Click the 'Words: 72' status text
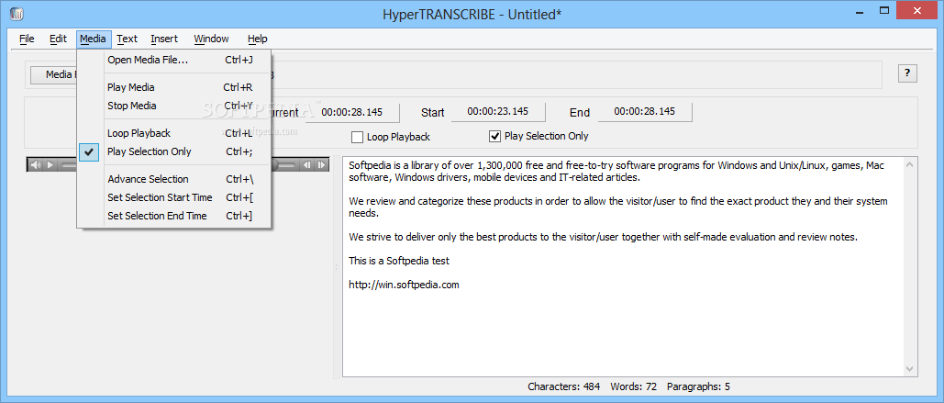This screenshot has width=944, height=403. [x=633, y=386]
